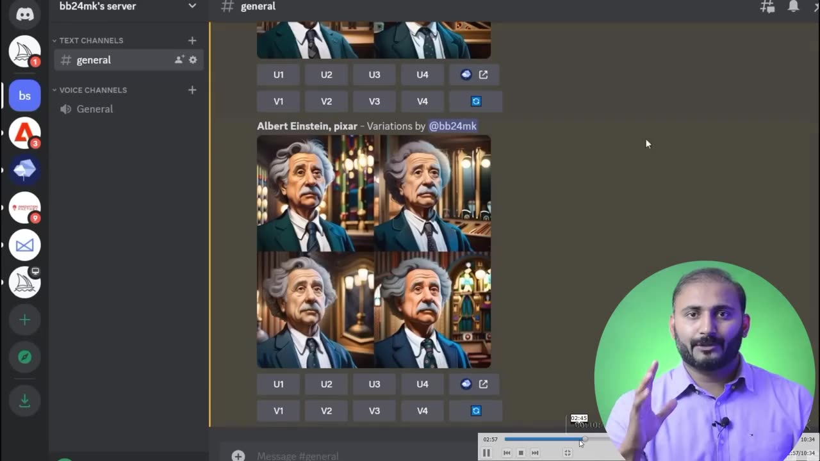Open the red 'A' logo server
Screen dimensions: 820x461
[x=24, y=133]
